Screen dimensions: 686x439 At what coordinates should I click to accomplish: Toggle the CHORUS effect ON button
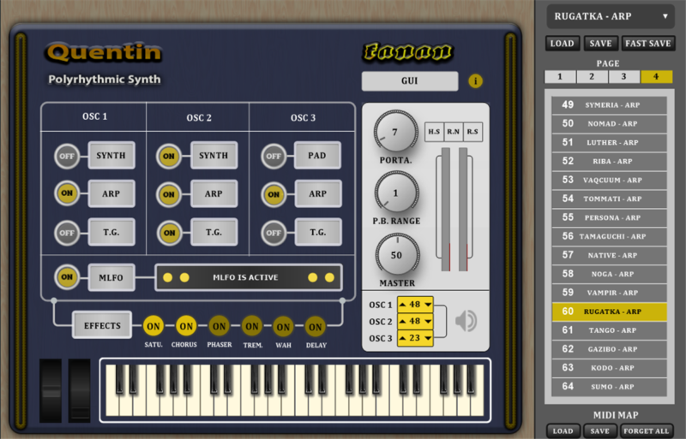point(186,326)
